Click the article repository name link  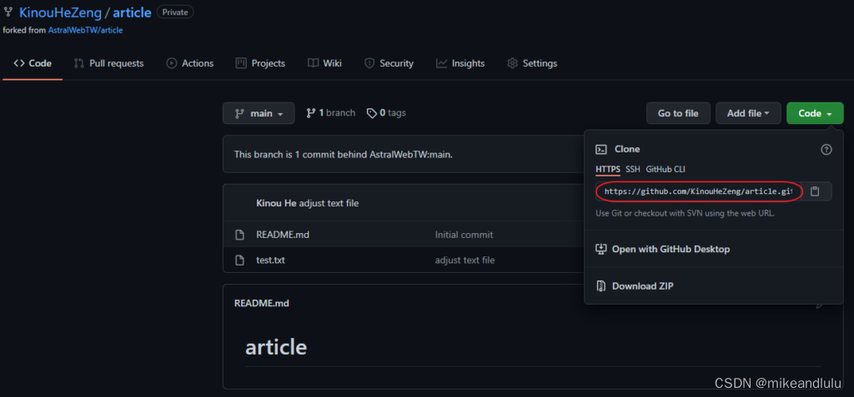[x=132, y=12]
